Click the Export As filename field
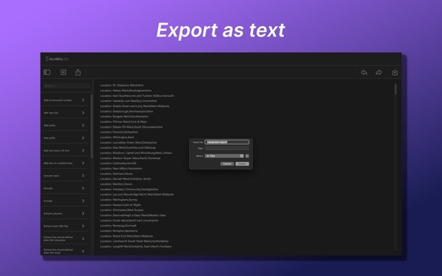442x276 pixels. (227, 142)
